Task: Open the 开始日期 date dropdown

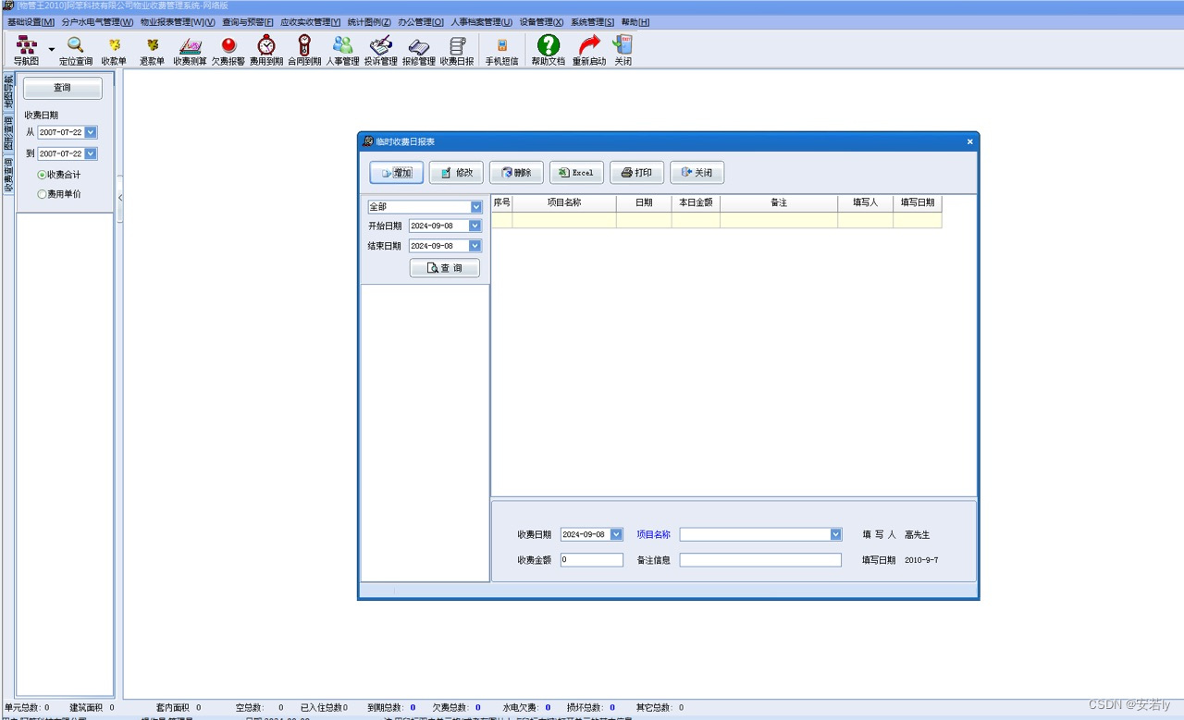Action: 475,226
